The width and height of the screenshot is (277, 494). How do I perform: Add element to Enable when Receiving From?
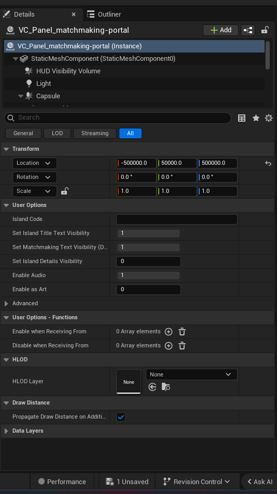click(169, 332)
